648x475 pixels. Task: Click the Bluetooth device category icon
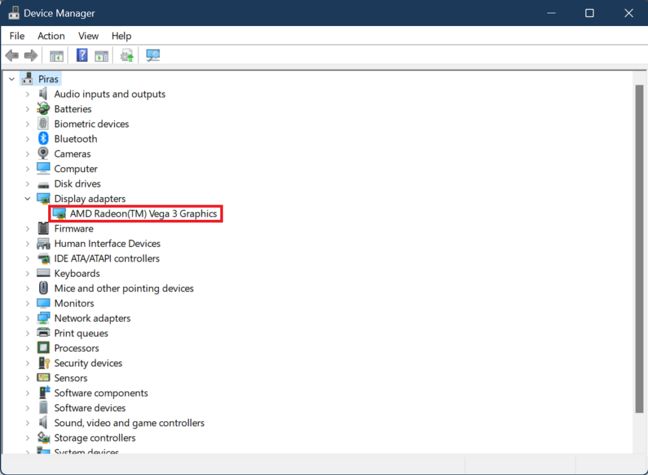click(43, 139)
